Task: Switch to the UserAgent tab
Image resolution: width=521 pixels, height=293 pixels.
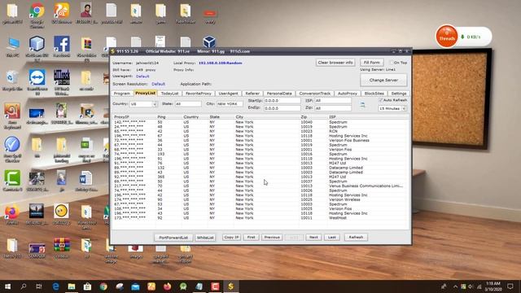Action: click(228, 94)
